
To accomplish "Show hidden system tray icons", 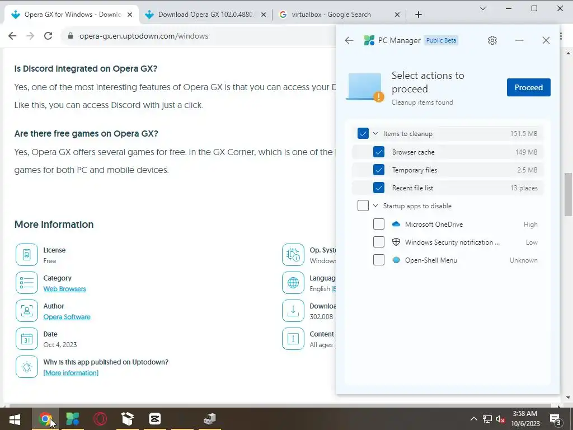I will (473, 419).
